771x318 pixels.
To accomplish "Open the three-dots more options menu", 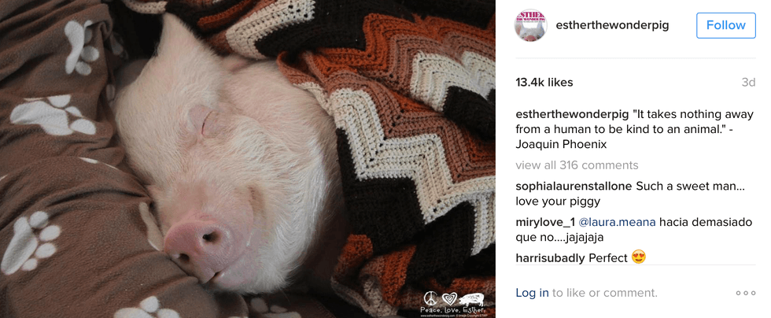I will click(746, 293).
